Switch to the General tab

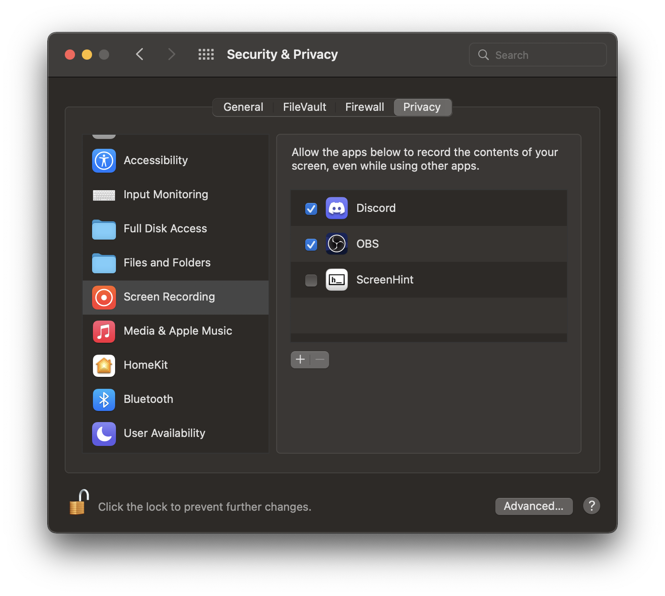243,107
